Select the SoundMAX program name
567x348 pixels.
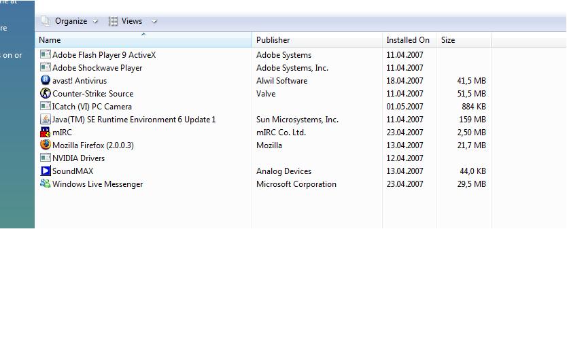(73, 171)
